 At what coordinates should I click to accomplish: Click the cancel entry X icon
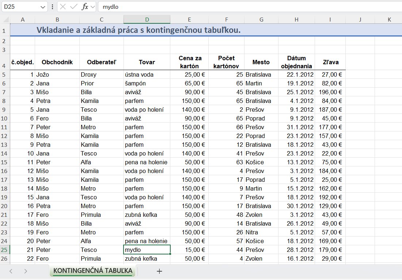[x=63, y=7]
